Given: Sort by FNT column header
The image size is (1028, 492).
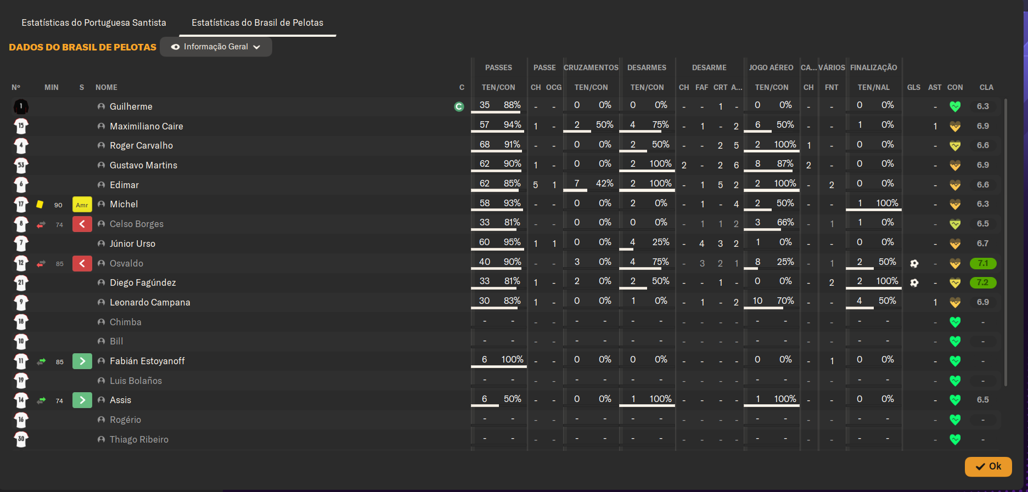Looking at the screenshot, I should point(832,87).
